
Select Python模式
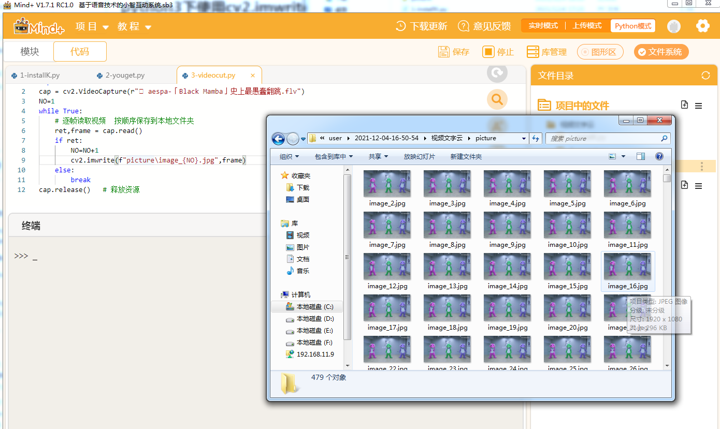[x=633, y=26]
